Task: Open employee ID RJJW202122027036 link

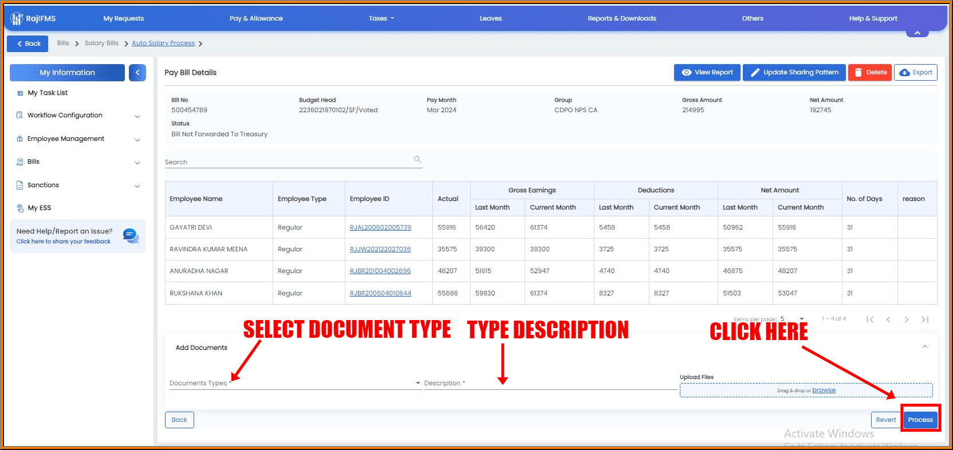Action: pos(380,249)
